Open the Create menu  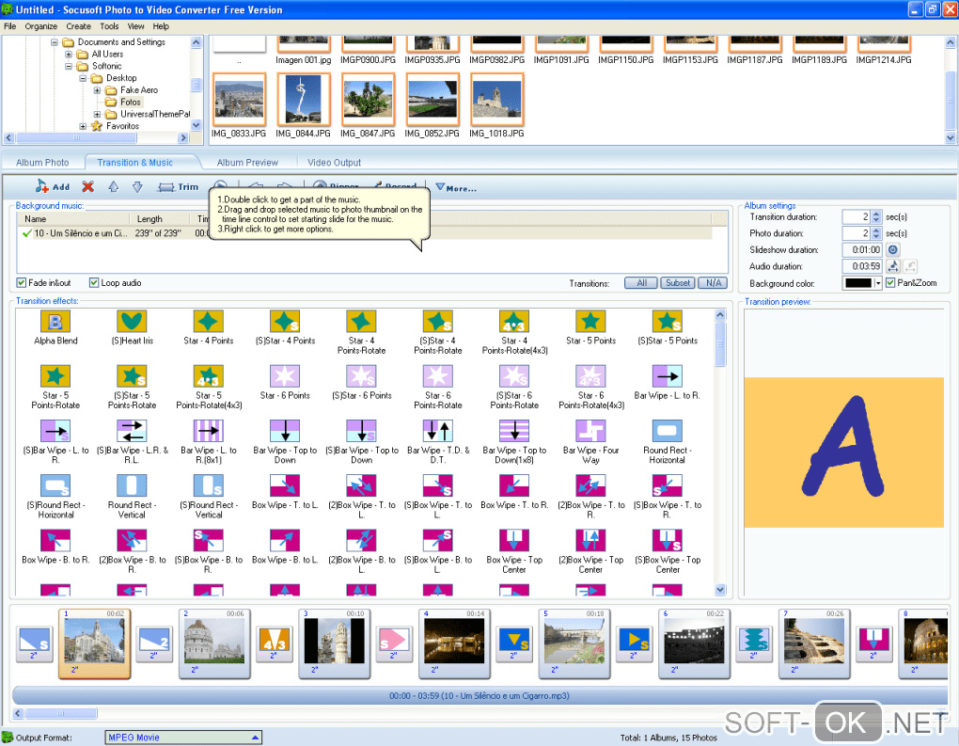pos(78,26)
